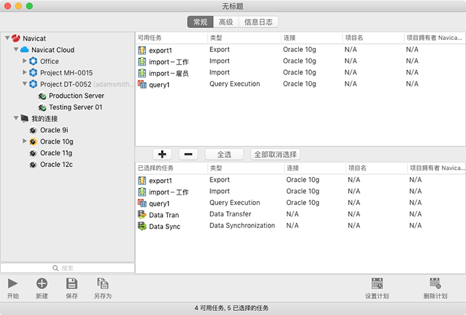Switch to the 高级 tab
The image size is (466, 315).
pyautogui.click(x=226, y=22)
